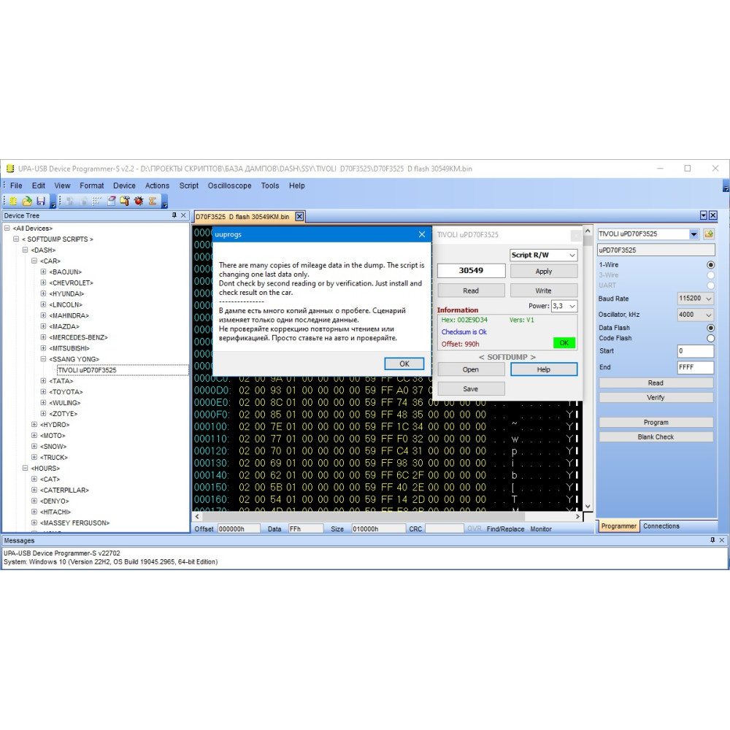Select the 1-Wire radio button
The image size is (730, 730).
[710, 264]
